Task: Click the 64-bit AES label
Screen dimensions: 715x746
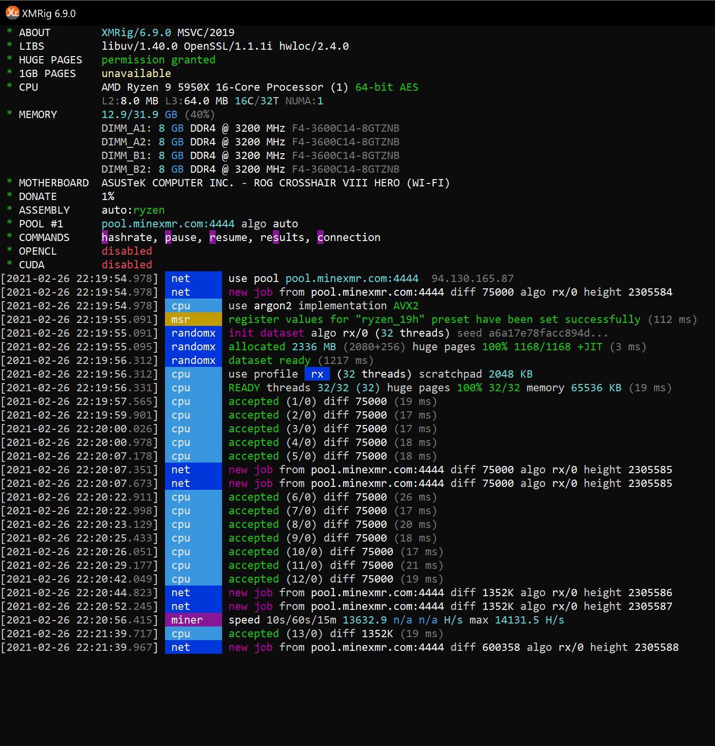Action: pyautogui.click(x=387, y=87)
